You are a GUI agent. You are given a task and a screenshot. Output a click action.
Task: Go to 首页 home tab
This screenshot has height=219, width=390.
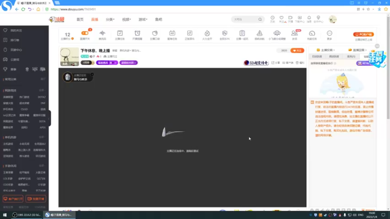tap(80, 19)
